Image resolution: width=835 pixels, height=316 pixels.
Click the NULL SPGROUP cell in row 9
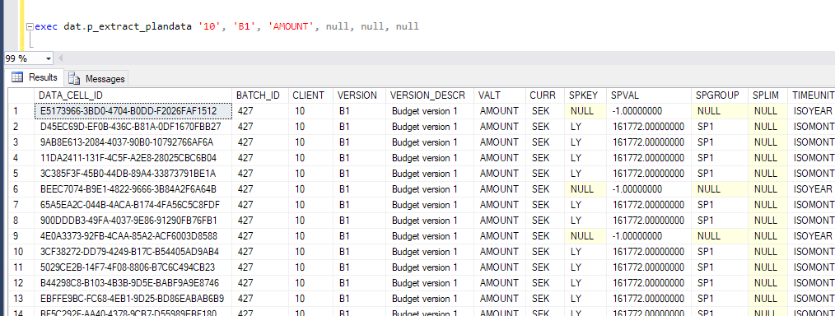[x=720, y=236]
